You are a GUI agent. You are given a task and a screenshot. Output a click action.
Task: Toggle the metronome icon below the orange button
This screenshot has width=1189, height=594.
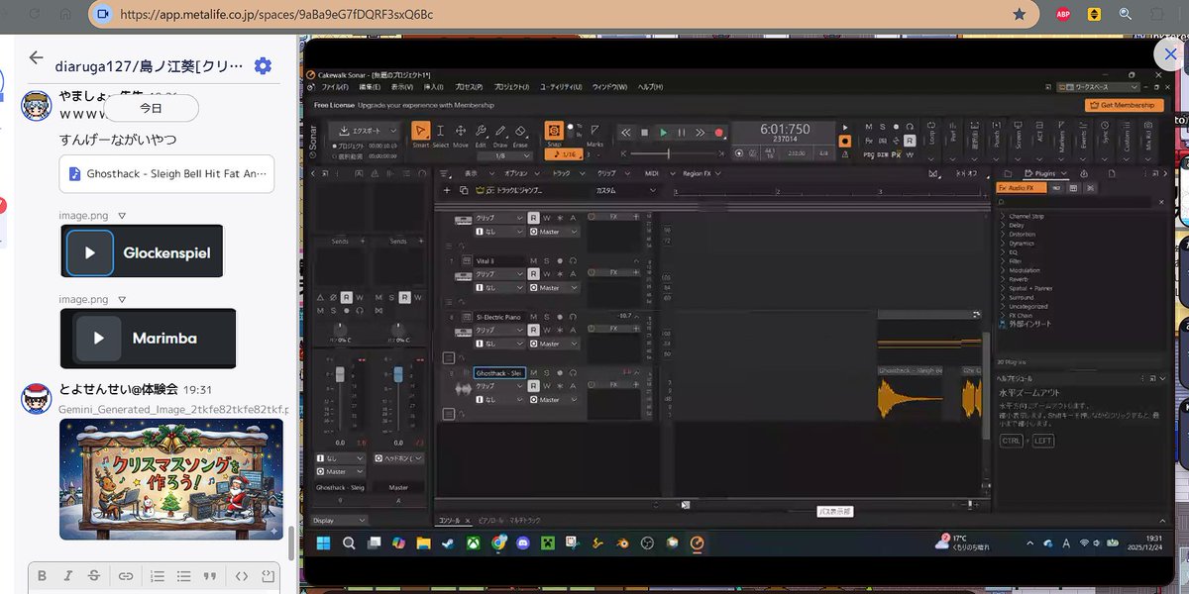point(845,154)
